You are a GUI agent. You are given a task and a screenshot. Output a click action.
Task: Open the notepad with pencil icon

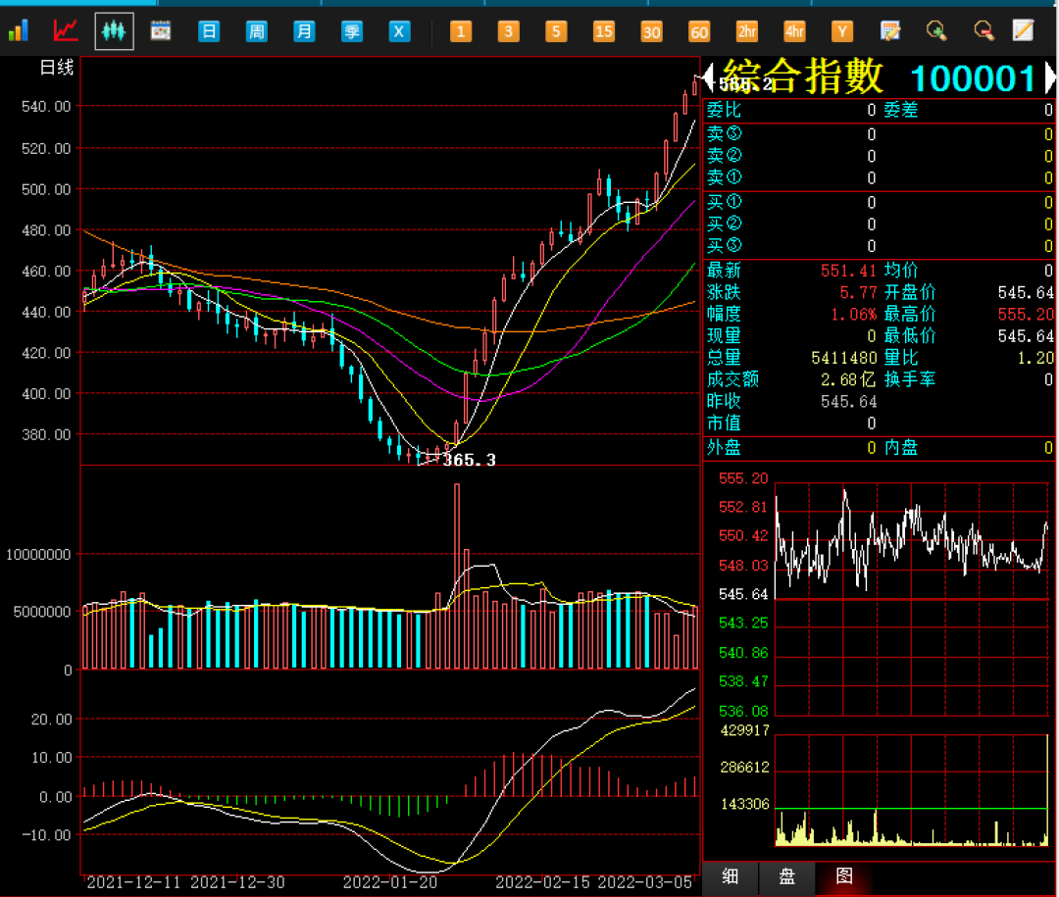890,31
